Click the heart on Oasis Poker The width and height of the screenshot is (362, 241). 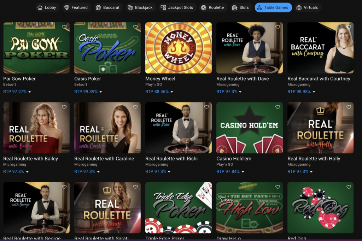point(135,27)
